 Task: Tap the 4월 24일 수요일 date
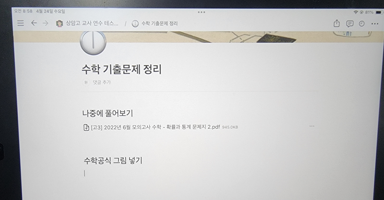[x=51, y=11]
